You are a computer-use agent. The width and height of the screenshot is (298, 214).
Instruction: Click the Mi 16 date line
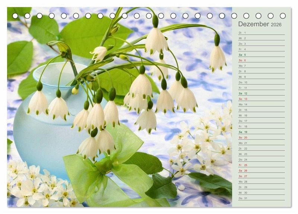click(261, 115)
